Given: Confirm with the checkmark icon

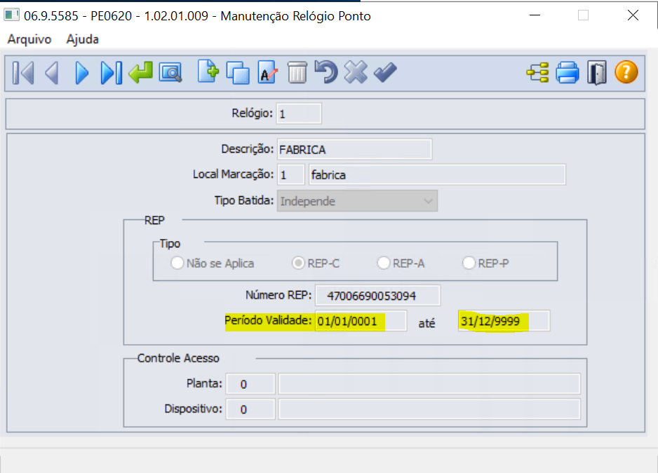Looking at the screenshot, I should click(385, 72).
